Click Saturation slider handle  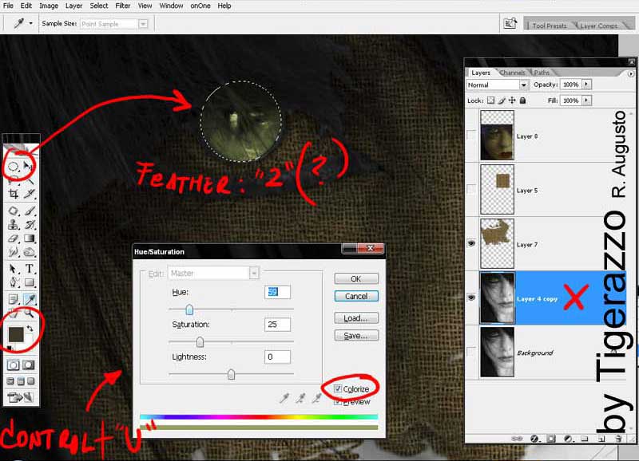200,342
